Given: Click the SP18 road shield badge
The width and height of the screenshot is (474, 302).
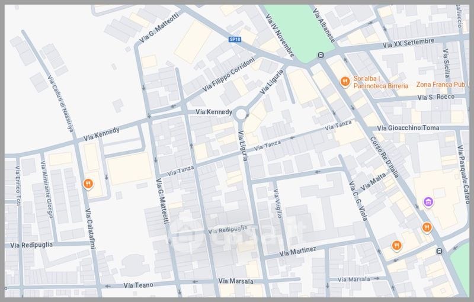Looking at the screenshot, I should coord(235,40).
